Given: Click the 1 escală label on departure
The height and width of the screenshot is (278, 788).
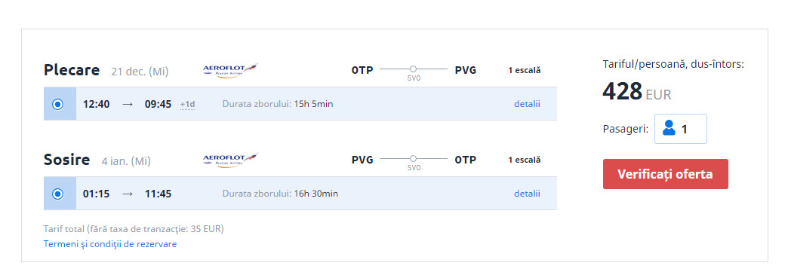Looking at the screenshot, I should click(x=524, y=70).
